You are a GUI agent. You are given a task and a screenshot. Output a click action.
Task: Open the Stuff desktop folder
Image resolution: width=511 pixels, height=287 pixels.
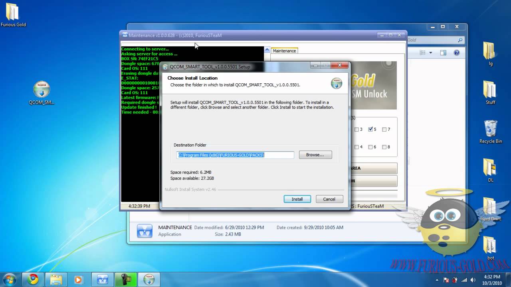click(490, 93)
